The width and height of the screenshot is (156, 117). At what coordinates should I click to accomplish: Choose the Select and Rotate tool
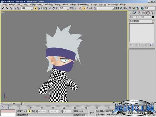(x=54, y=8)
